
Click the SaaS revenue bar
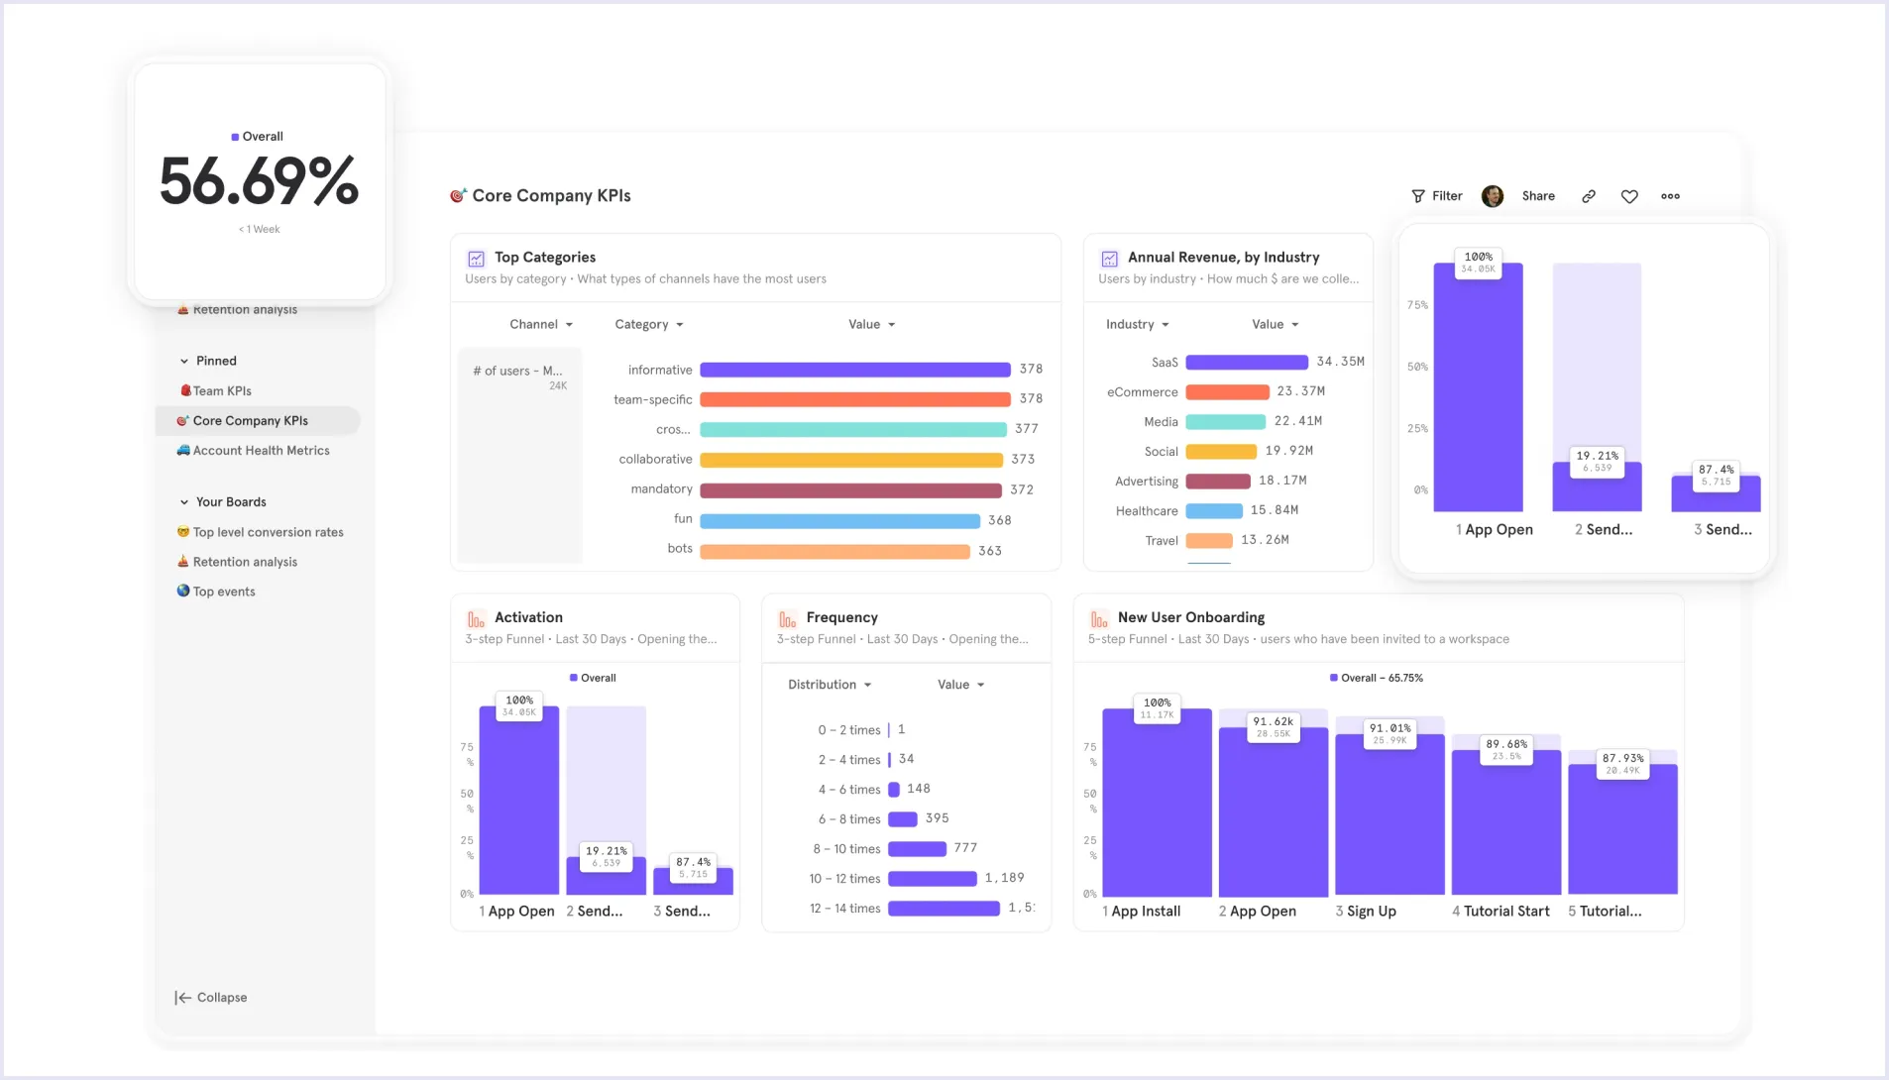coord(1247,362)
